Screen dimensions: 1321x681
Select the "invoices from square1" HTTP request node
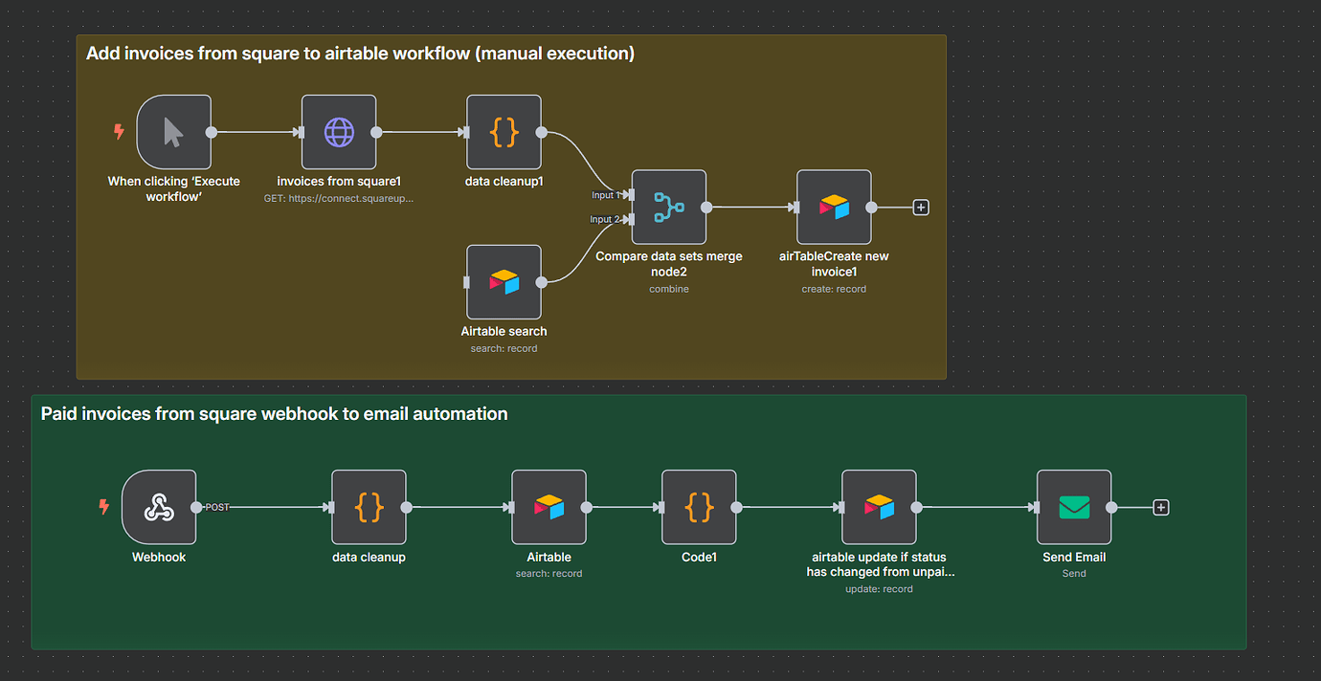tap(339, 132)
